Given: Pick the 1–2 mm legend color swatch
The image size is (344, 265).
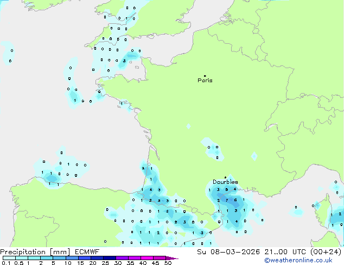Looking at the screenshot, I should [x=34, y=258].
